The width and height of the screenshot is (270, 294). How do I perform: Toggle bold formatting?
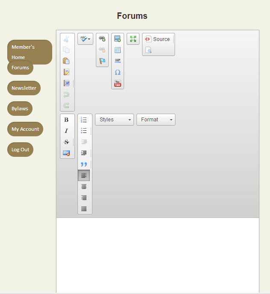(x=66, y=120)
